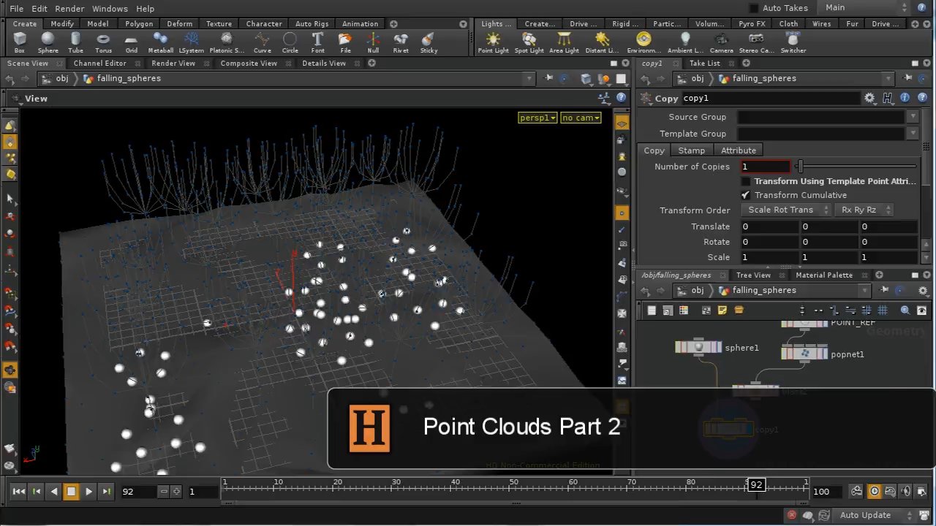Open Copy node gear settings menu

click(x=869, y=98)
